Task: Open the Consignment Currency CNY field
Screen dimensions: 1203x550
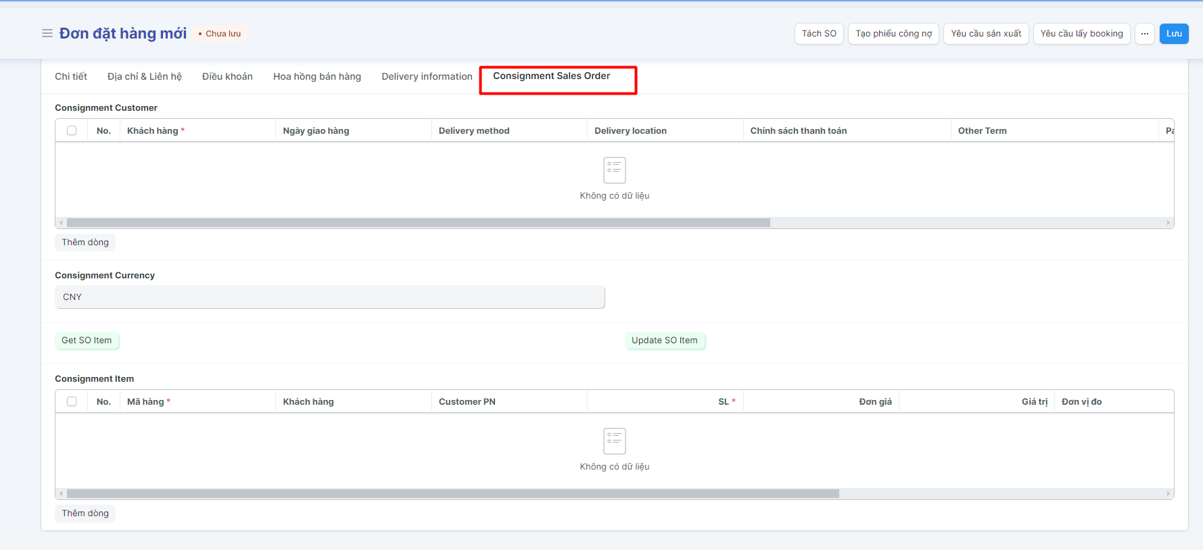Action: pos(329,297)
